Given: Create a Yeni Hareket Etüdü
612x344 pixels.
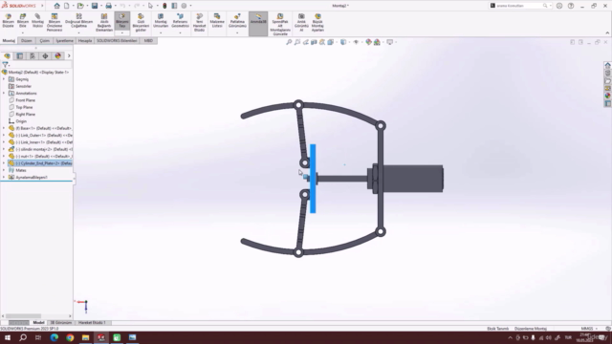Looking at the screenshot, I should click(199, 22).
